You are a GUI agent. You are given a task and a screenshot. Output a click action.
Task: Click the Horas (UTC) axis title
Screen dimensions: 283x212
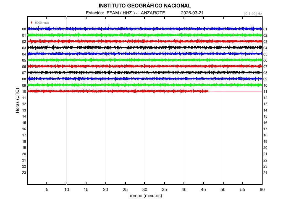tap(17, 101)
